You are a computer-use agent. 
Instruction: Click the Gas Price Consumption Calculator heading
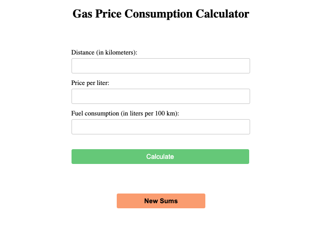(161, 14)
